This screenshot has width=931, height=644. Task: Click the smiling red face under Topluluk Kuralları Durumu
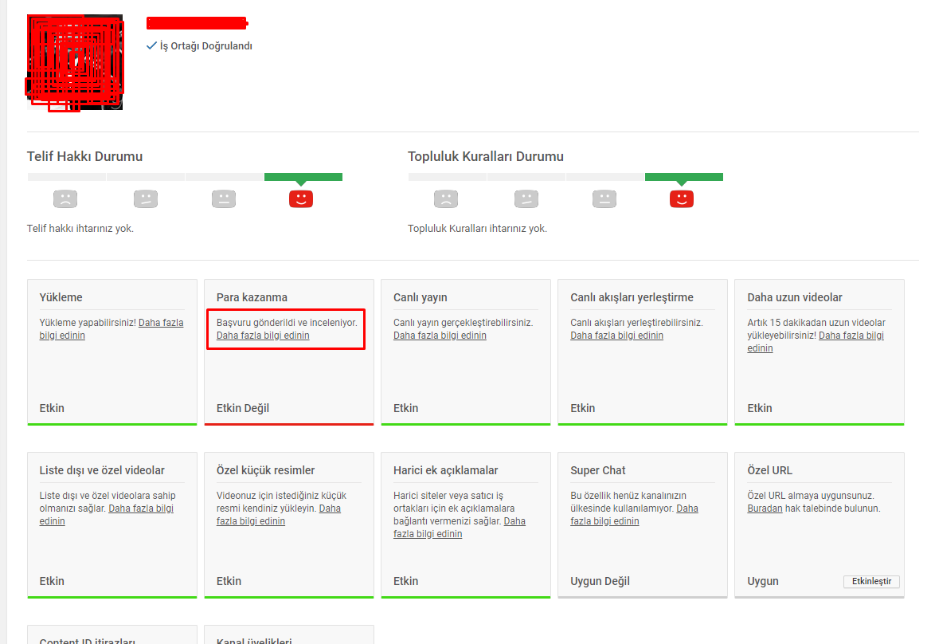pos(682,199)
